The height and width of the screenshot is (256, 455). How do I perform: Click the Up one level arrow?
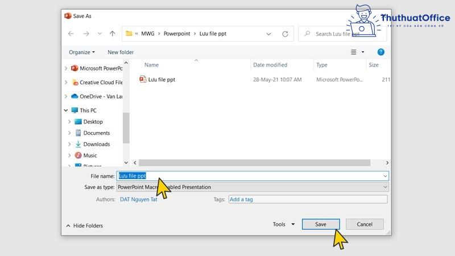113,34
